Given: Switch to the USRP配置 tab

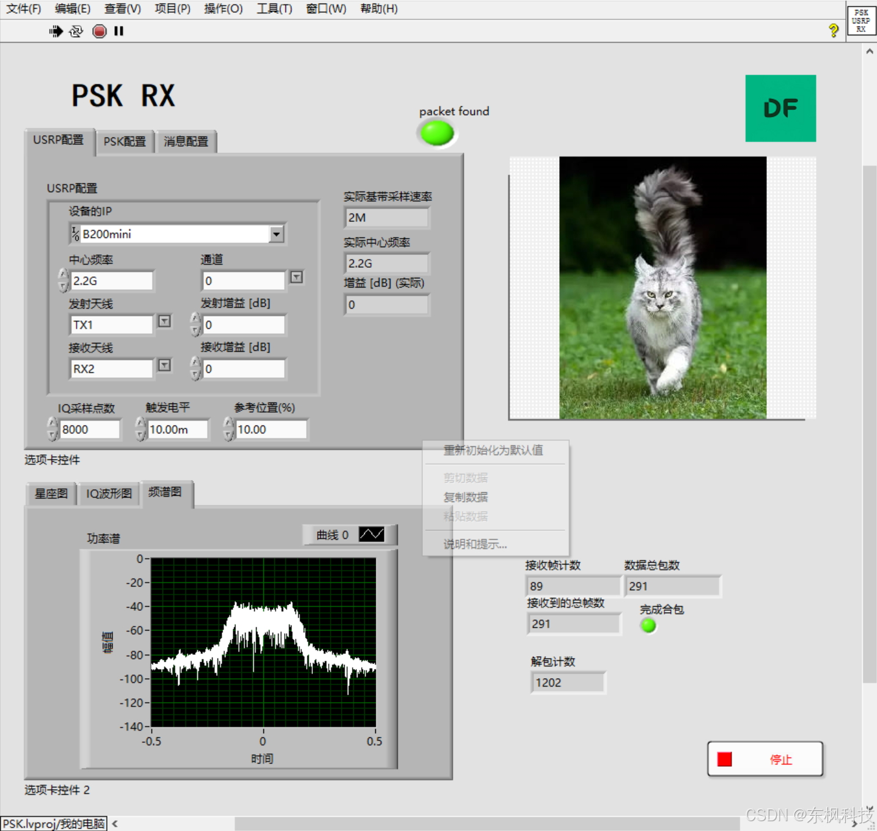Looking at the screenshot, I should [59, 141].
